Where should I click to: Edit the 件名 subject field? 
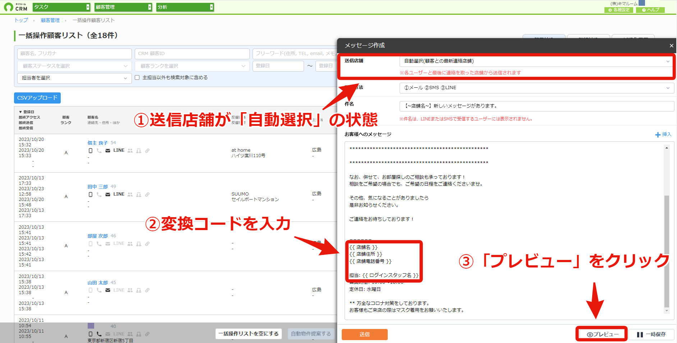(536, 106)
